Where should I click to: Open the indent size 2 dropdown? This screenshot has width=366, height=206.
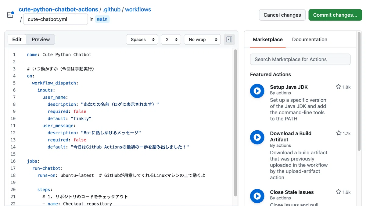(x=171, y=39)
